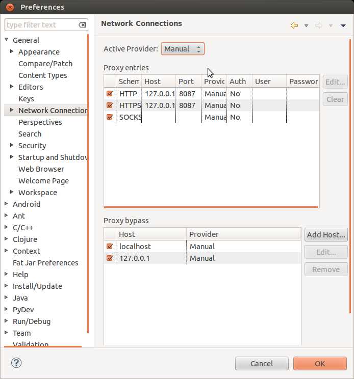
Task: Click the Auth column header
Action: tap(239, 82)
